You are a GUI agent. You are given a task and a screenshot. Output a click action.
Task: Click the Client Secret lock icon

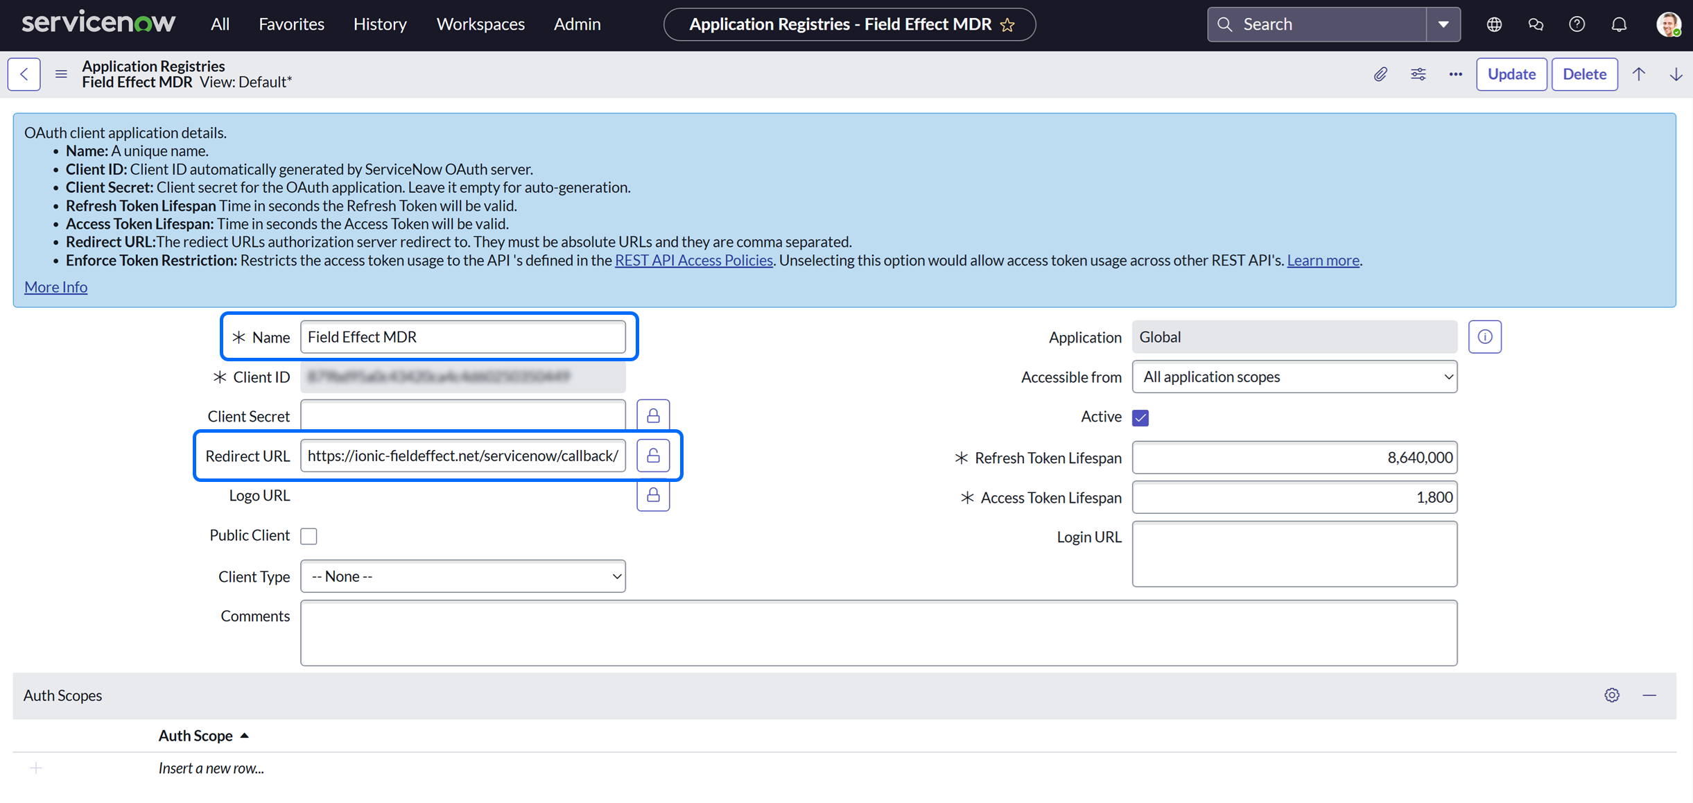point(652,416)
